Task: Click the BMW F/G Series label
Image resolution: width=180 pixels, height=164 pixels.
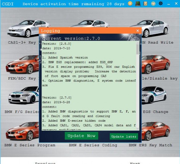Action: pyautogui.click(x=22, y=112)
